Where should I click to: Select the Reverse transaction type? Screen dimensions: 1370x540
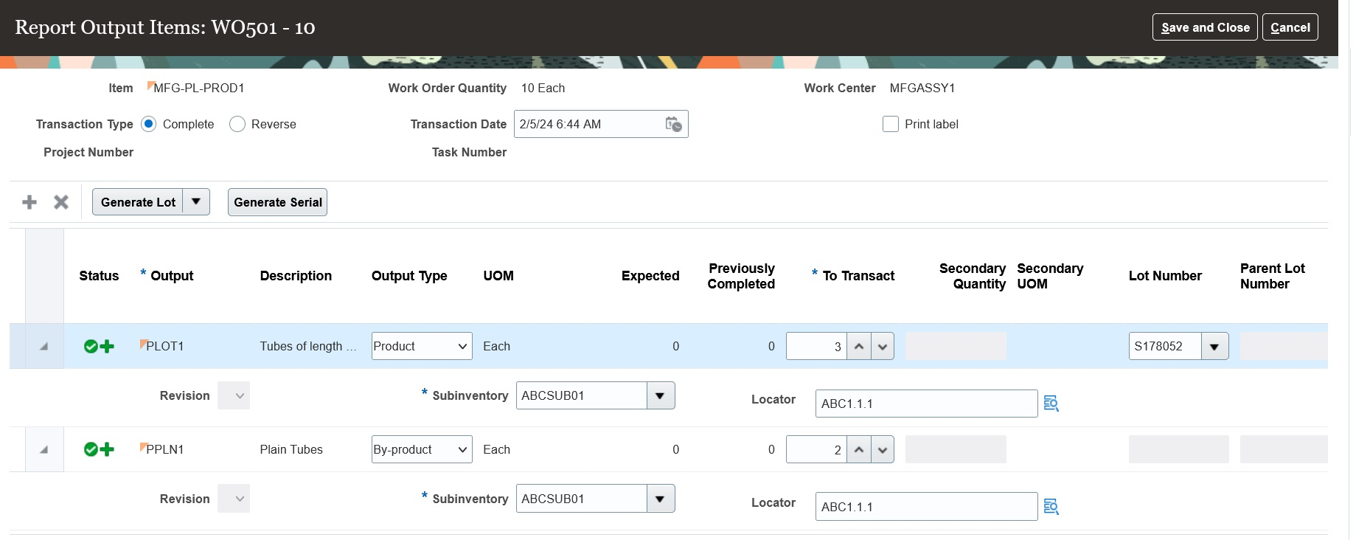click(237, 124)
